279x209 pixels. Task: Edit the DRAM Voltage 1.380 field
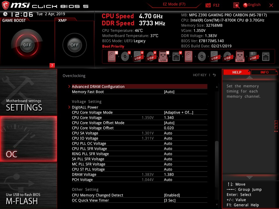(169, 174)
